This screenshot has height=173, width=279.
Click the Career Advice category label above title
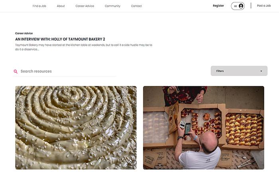point(24,33)
